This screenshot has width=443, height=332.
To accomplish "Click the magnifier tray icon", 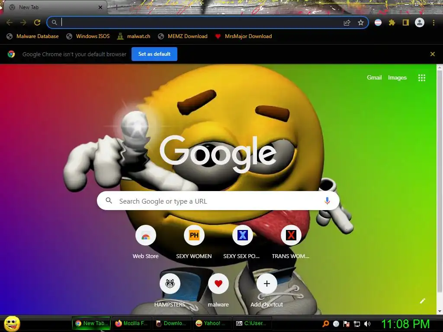I will point(326,324).
